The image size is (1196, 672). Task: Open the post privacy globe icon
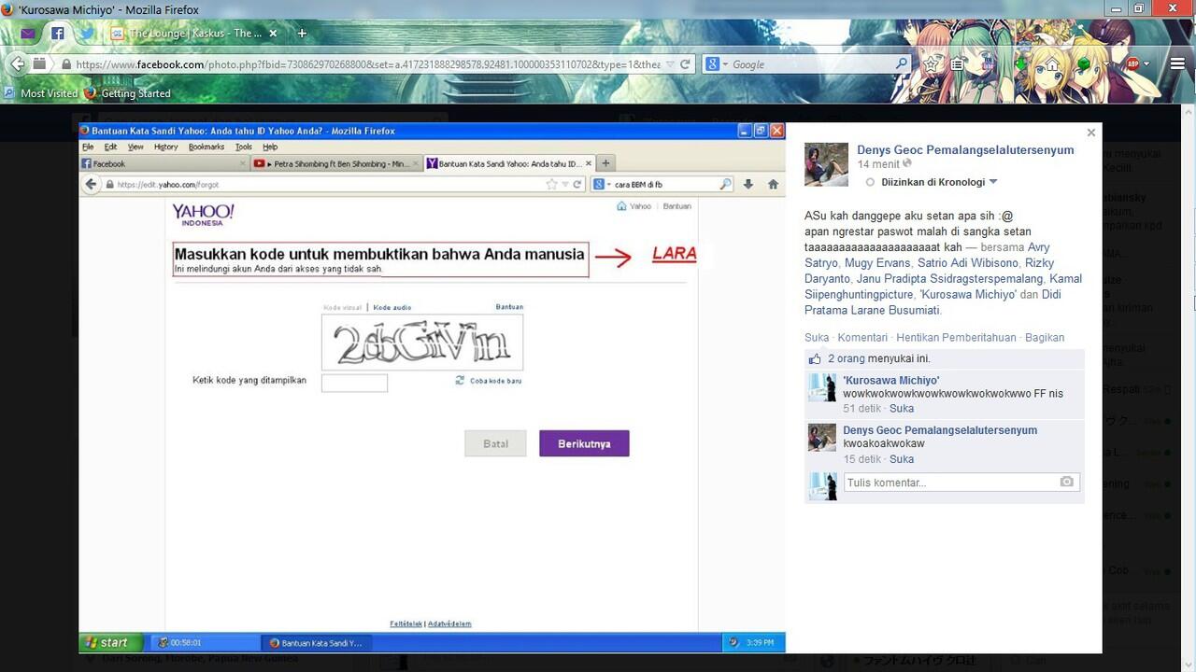tap(907, 163)
